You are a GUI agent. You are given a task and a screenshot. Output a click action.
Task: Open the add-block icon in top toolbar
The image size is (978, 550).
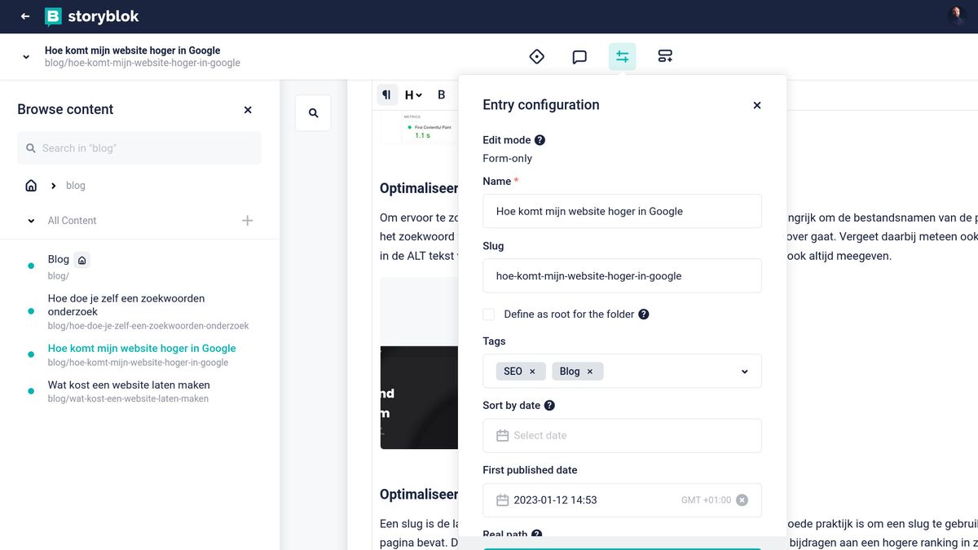point(665,56)
